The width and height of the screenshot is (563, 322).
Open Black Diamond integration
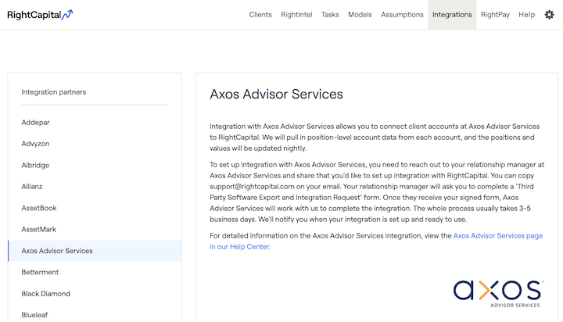pos(45,294)
